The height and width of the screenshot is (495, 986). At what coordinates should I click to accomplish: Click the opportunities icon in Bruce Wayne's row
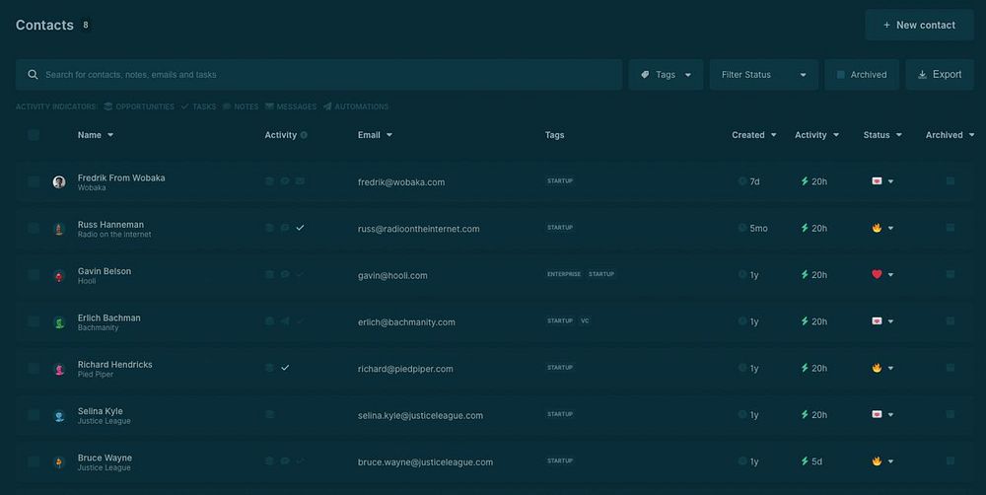269,461
